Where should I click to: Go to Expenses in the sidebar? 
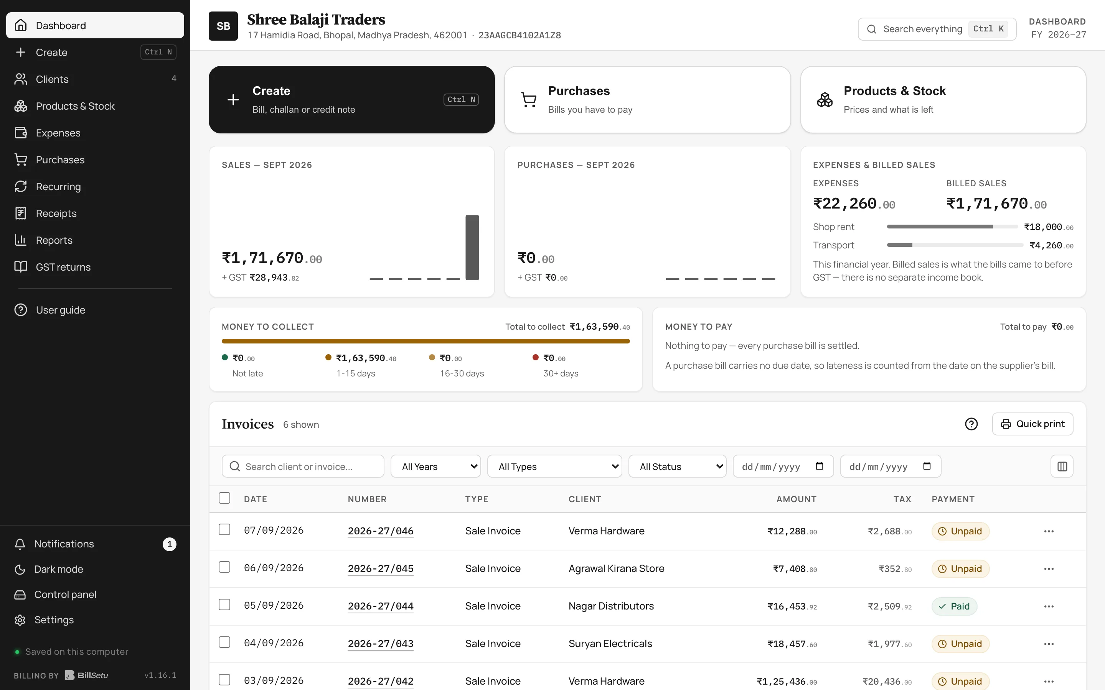click(95, 133)
